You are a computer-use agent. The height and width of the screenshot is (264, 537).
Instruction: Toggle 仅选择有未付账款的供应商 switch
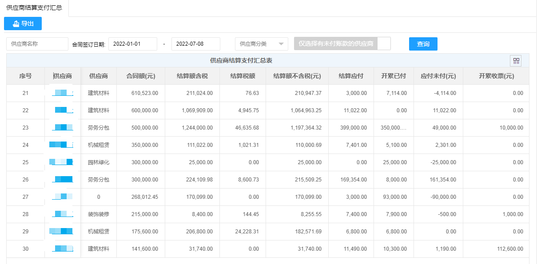[x=342, y=43]
